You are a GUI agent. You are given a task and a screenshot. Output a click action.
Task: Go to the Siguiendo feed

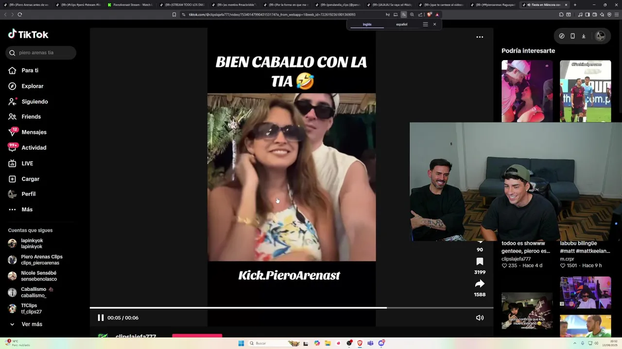tap(28, 101)
